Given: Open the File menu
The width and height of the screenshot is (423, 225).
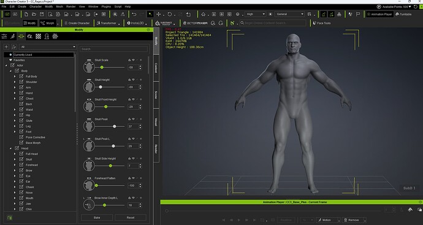Looking at the screenshot, I should pos(4,7).
